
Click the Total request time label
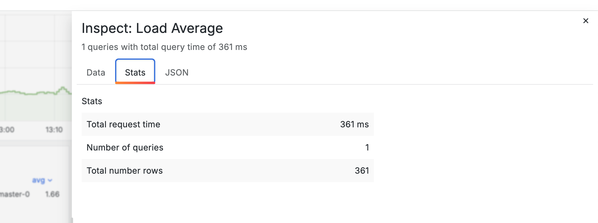[123, 124]
